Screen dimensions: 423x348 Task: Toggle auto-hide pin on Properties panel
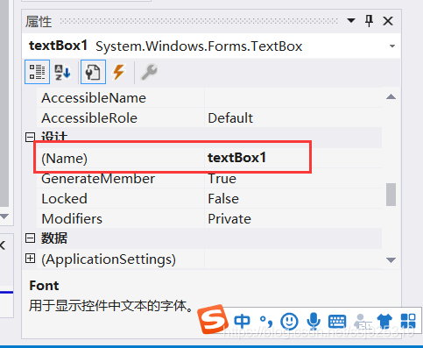(369, 21)
